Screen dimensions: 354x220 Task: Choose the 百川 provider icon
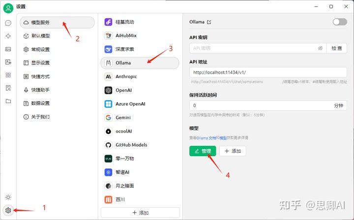pyautogui.click(x=108, y=199)
